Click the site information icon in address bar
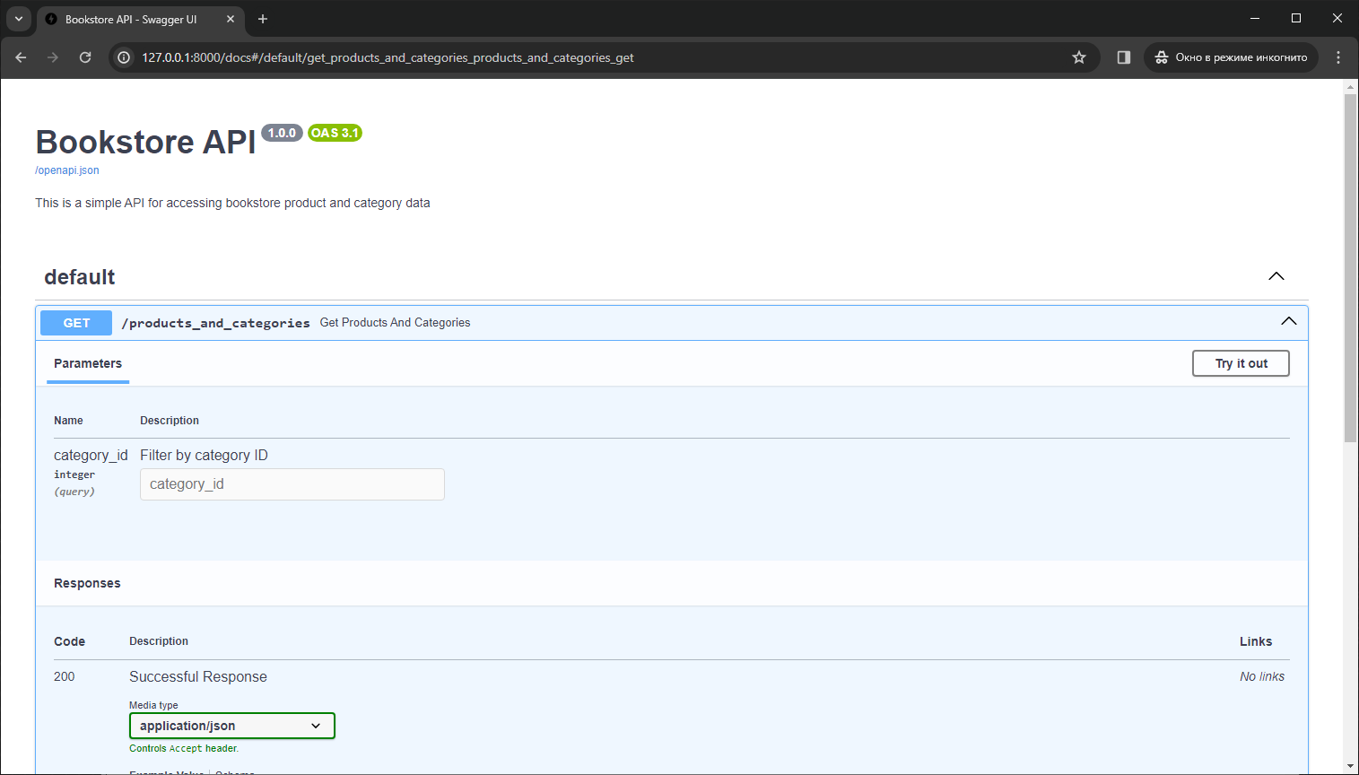The height and width of the screenshot is (775, 1359). pos(122,57)
